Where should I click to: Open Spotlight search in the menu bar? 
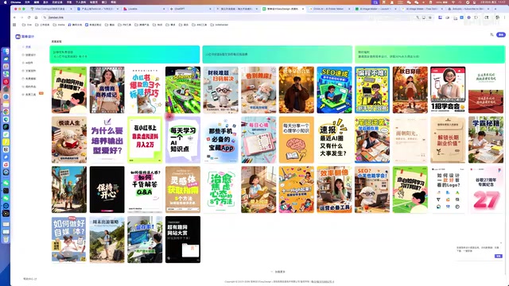460,2
